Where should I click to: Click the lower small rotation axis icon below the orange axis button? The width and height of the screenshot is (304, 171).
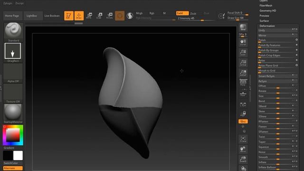[x=244, y=131]
